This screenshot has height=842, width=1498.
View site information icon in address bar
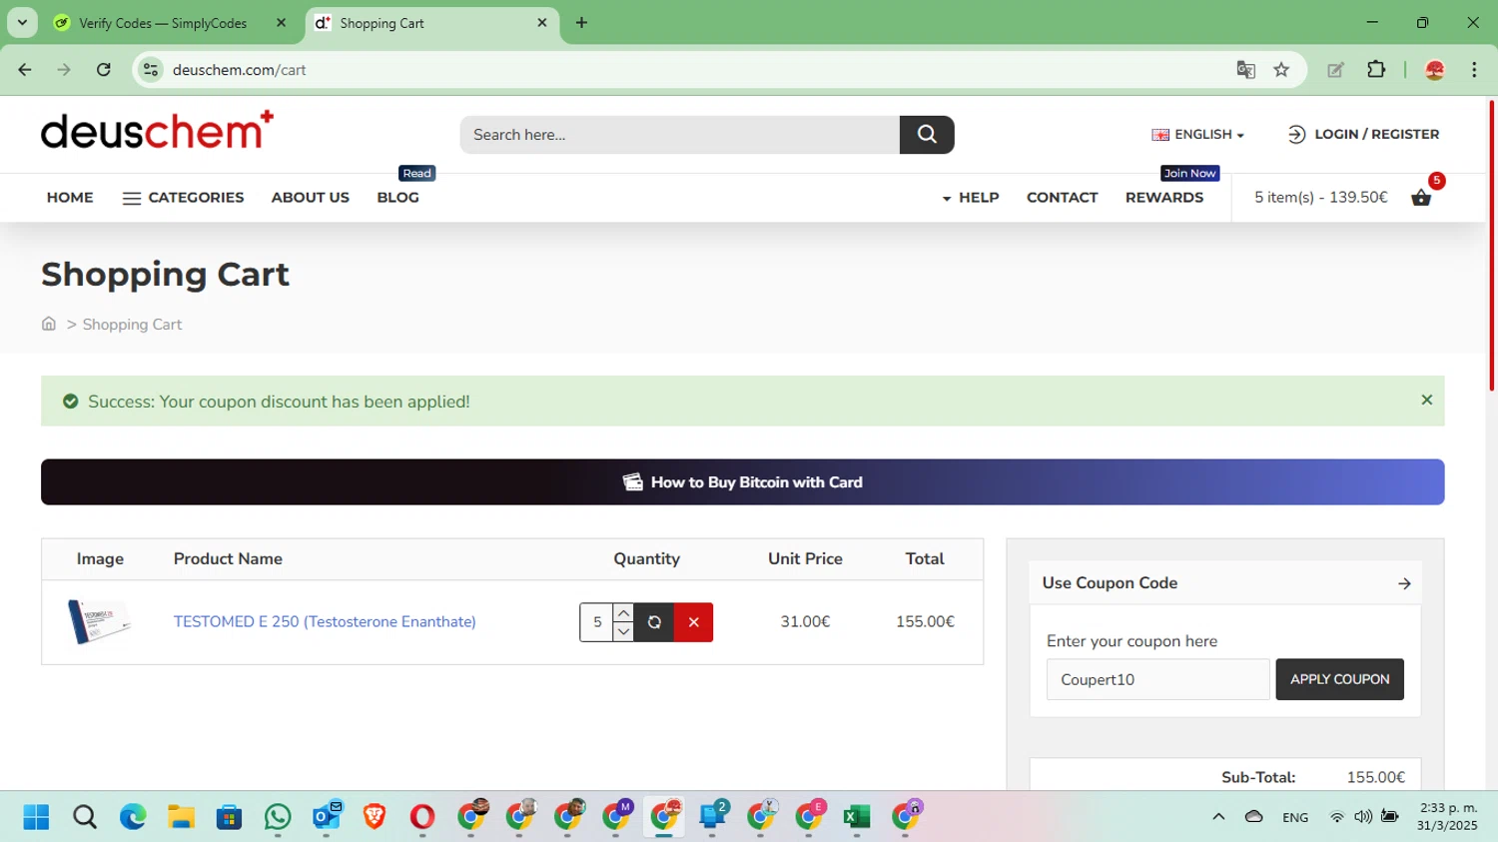pyautogui.click(x=151, y=70)
